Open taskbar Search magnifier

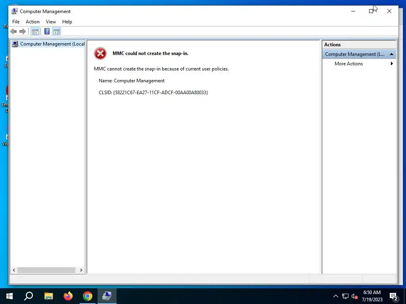(x=29, y=296)
